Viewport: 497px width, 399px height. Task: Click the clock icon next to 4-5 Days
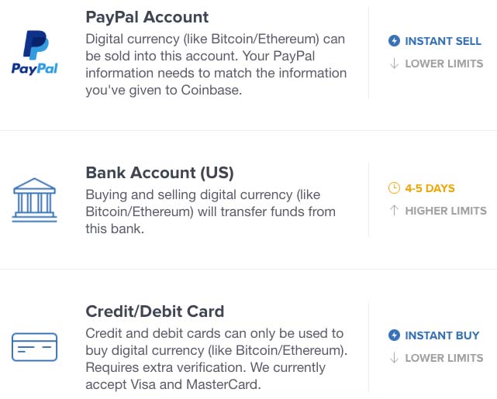tap(394, 187)
